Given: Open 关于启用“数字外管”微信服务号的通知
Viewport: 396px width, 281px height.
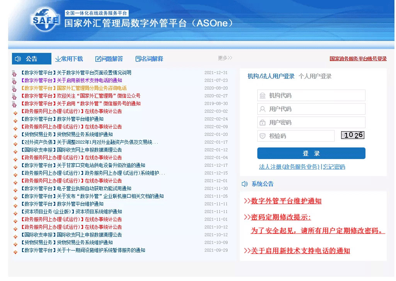Looking at the screenshot, I should (x=80, y=103).
